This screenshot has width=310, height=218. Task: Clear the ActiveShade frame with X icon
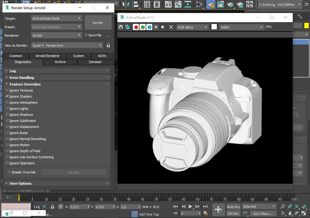click(171, 27)
